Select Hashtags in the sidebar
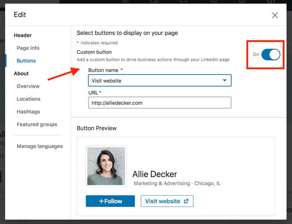This screenshot has height=224, width=292. click(x=28, y=112)
